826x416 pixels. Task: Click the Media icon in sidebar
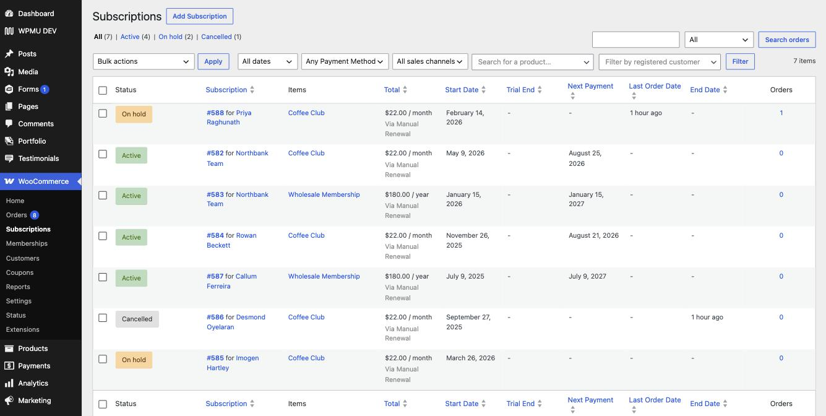coord(9,72)
